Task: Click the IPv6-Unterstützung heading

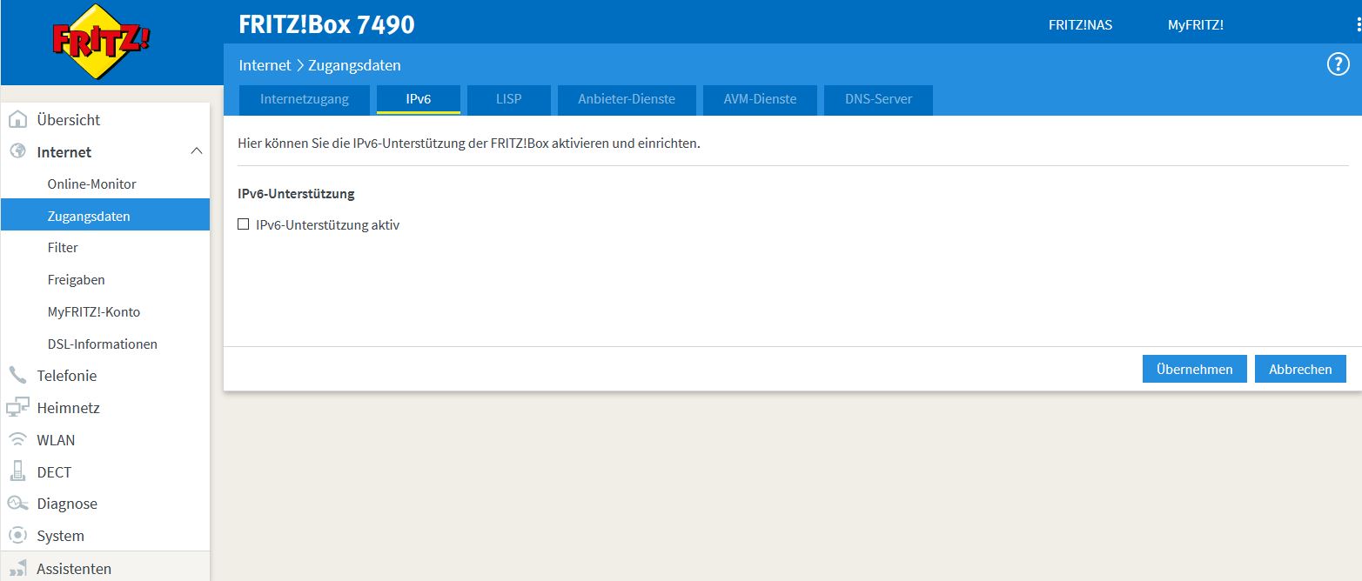Action: 296,194
